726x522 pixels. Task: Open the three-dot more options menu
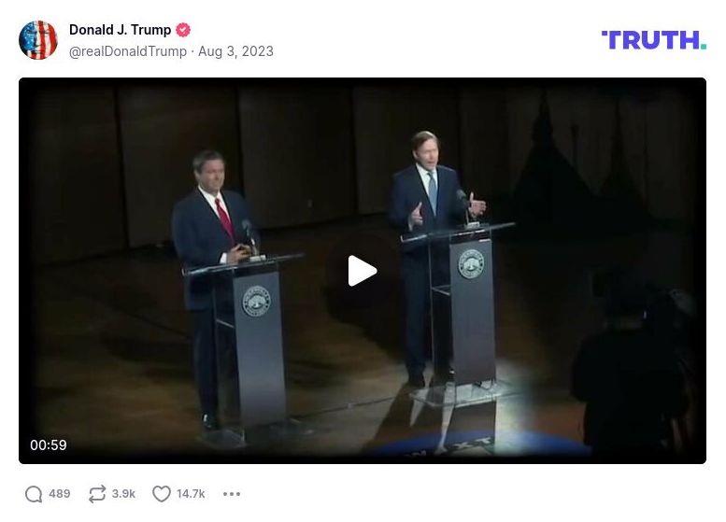(232, 494)
